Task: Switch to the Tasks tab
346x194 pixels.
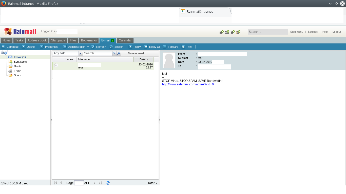Action: point(19,40)
